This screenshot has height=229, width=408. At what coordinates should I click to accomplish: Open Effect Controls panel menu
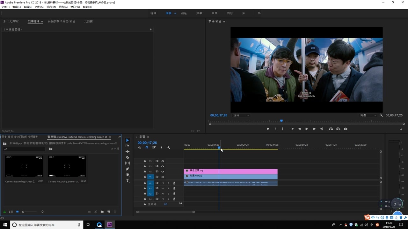click(42, 21)
